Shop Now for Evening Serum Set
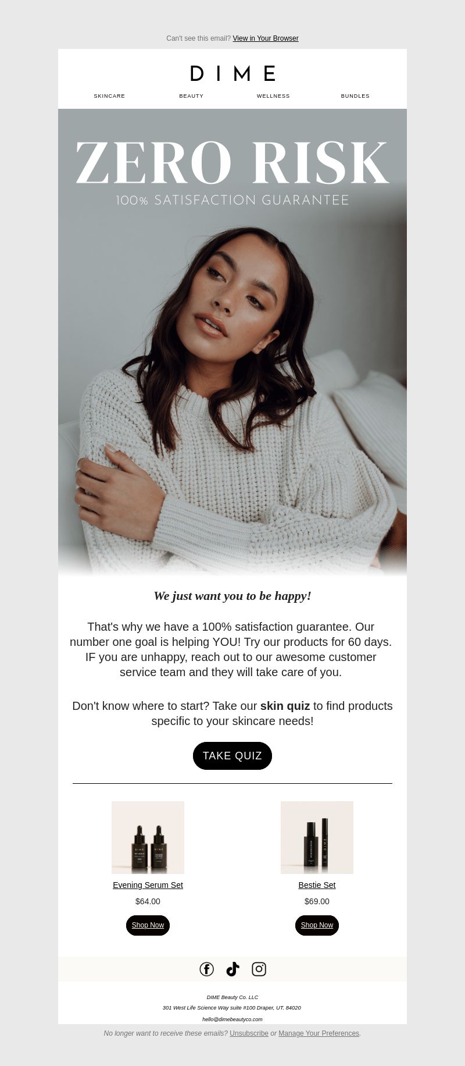Screen dimensions: 465x1066 [x=148, y=925]
